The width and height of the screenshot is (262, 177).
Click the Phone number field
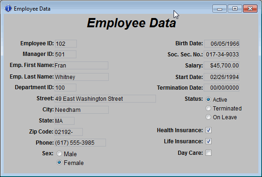pos(80,143)
